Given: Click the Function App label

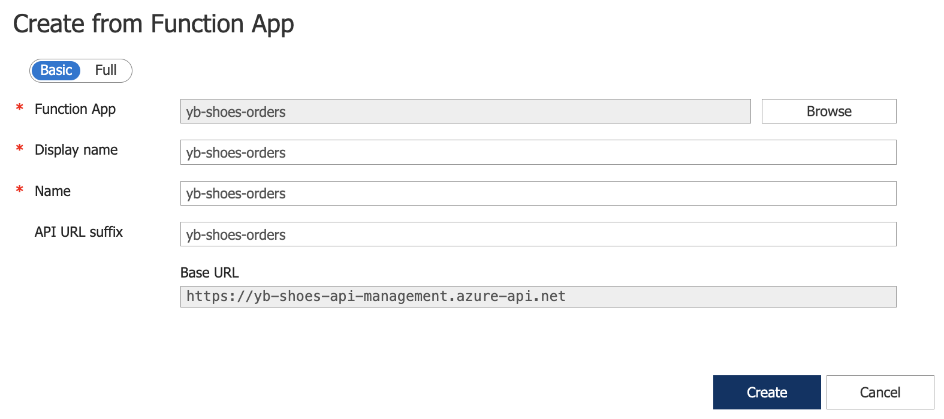Looking at the screenshot, I should tap(74, 109).
